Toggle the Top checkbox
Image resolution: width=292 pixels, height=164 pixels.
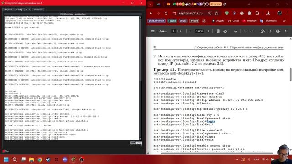pos(4,151)
